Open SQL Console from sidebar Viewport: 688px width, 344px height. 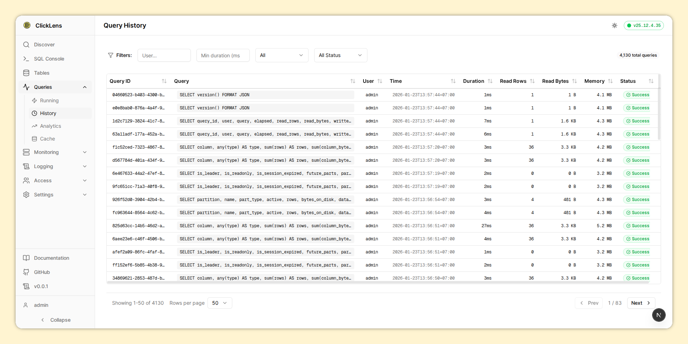coord(49,59)
